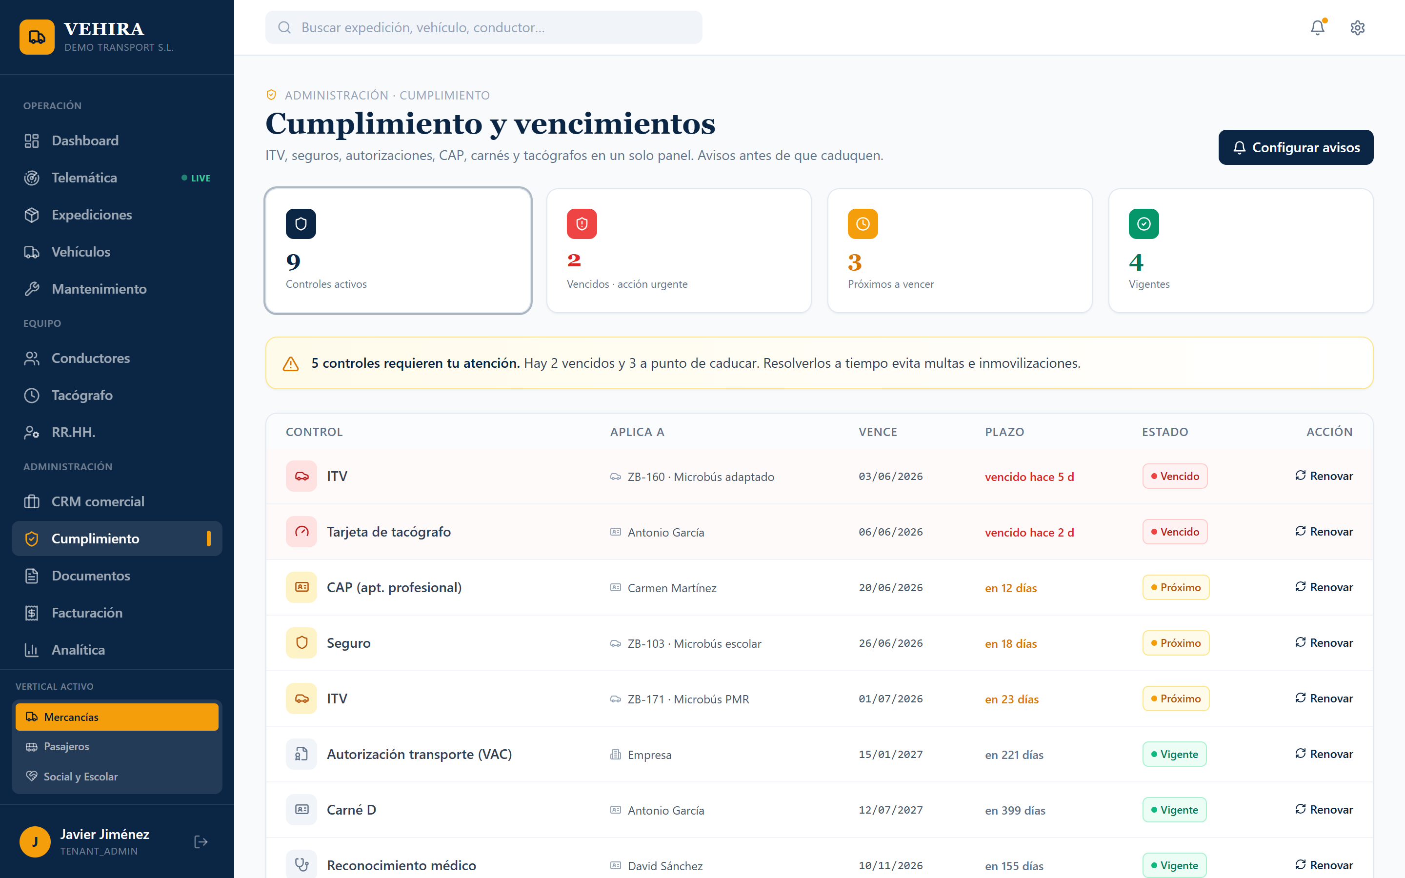This screenshot has height=878, width=1405.
Task: Open the notifications bell icon
Action: tap(1317, 27)
